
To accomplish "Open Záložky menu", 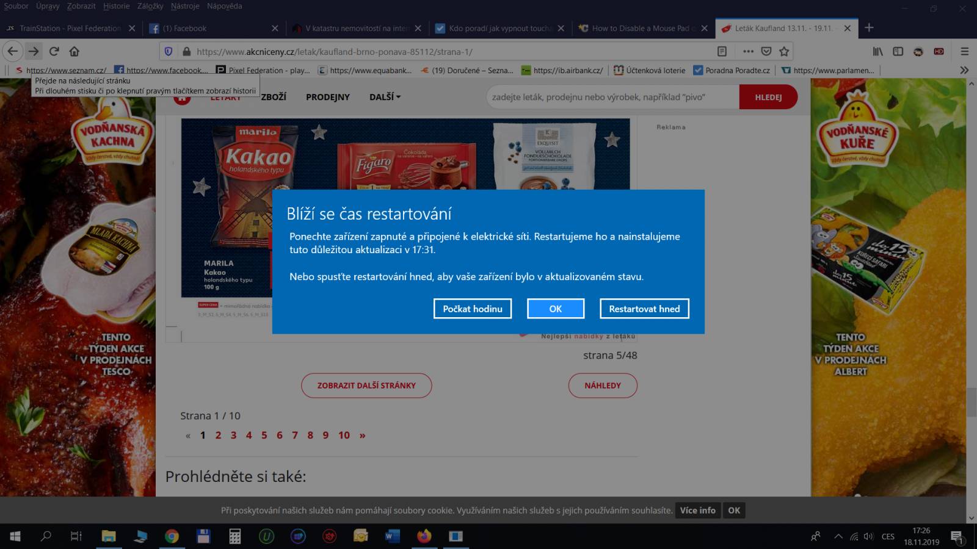I will [150, 6].
